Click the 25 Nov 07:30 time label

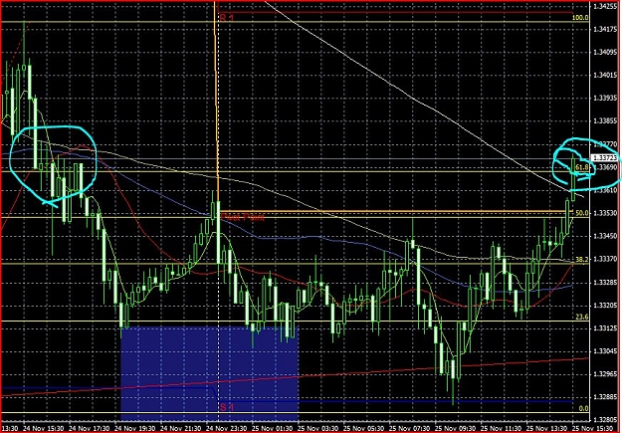(x=410, y=429)
